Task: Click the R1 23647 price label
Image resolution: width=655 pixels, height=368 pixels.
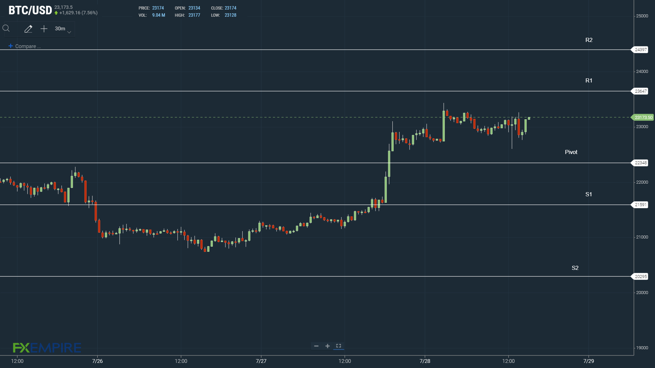Action: (x=640, y=91)
